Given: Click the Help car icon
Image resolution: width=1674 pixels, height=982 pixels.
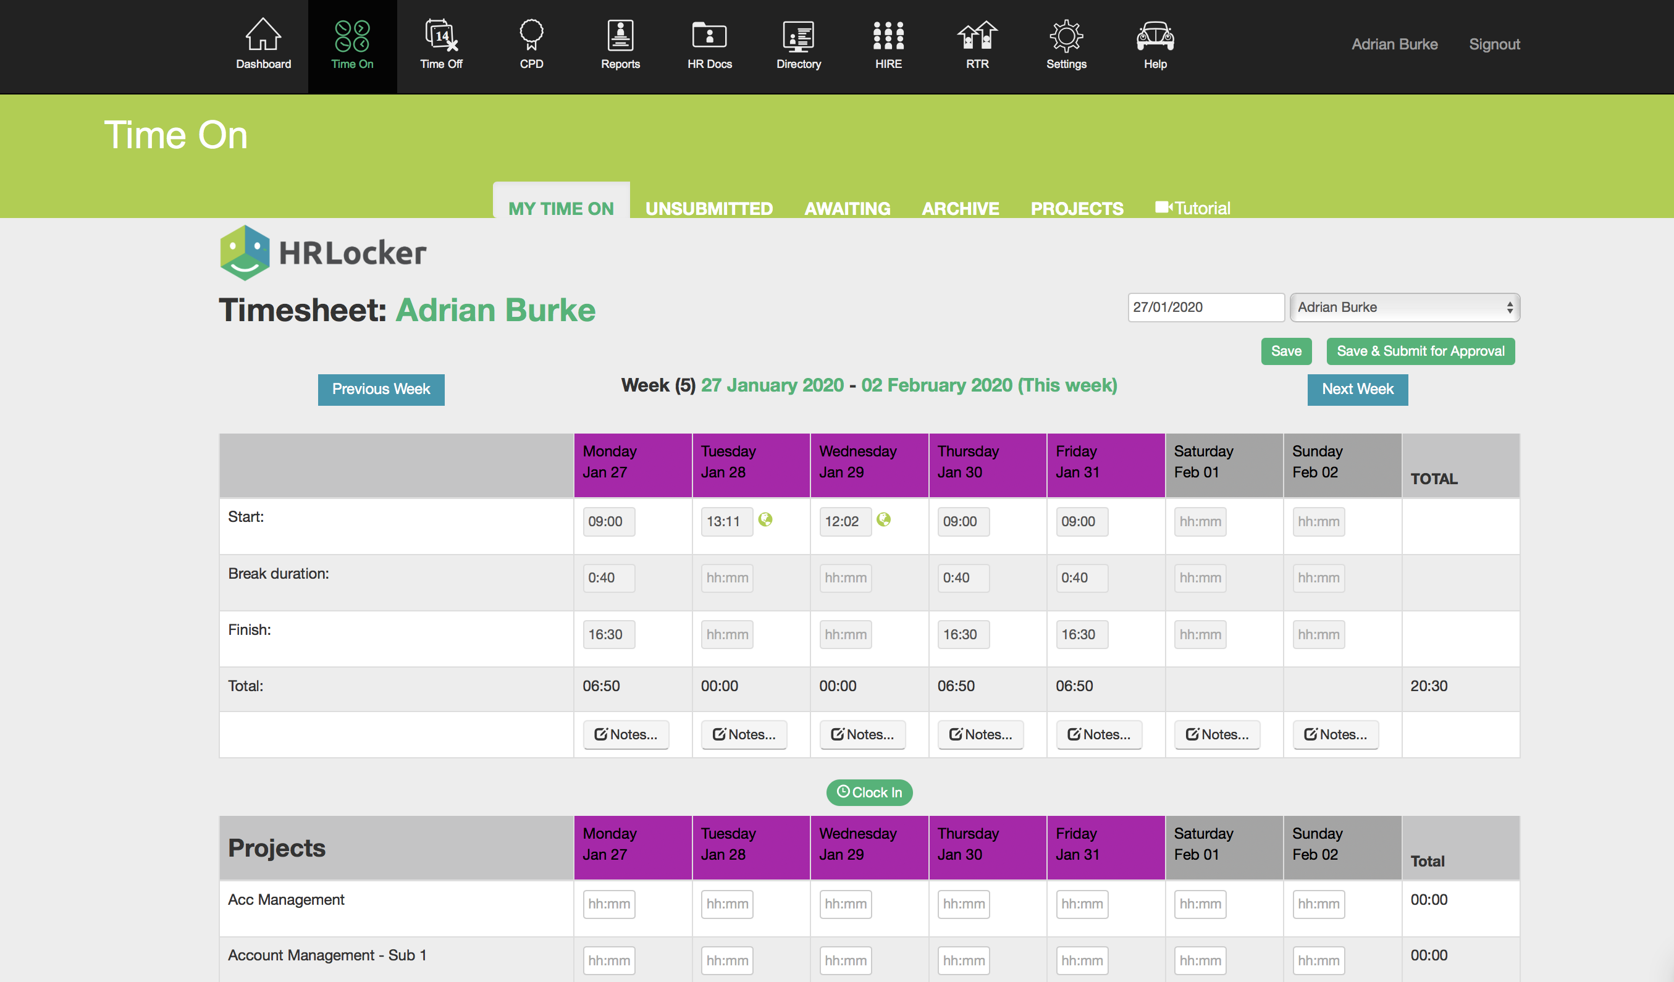Looking at the screenshot, I should [x=1155, y=36].
